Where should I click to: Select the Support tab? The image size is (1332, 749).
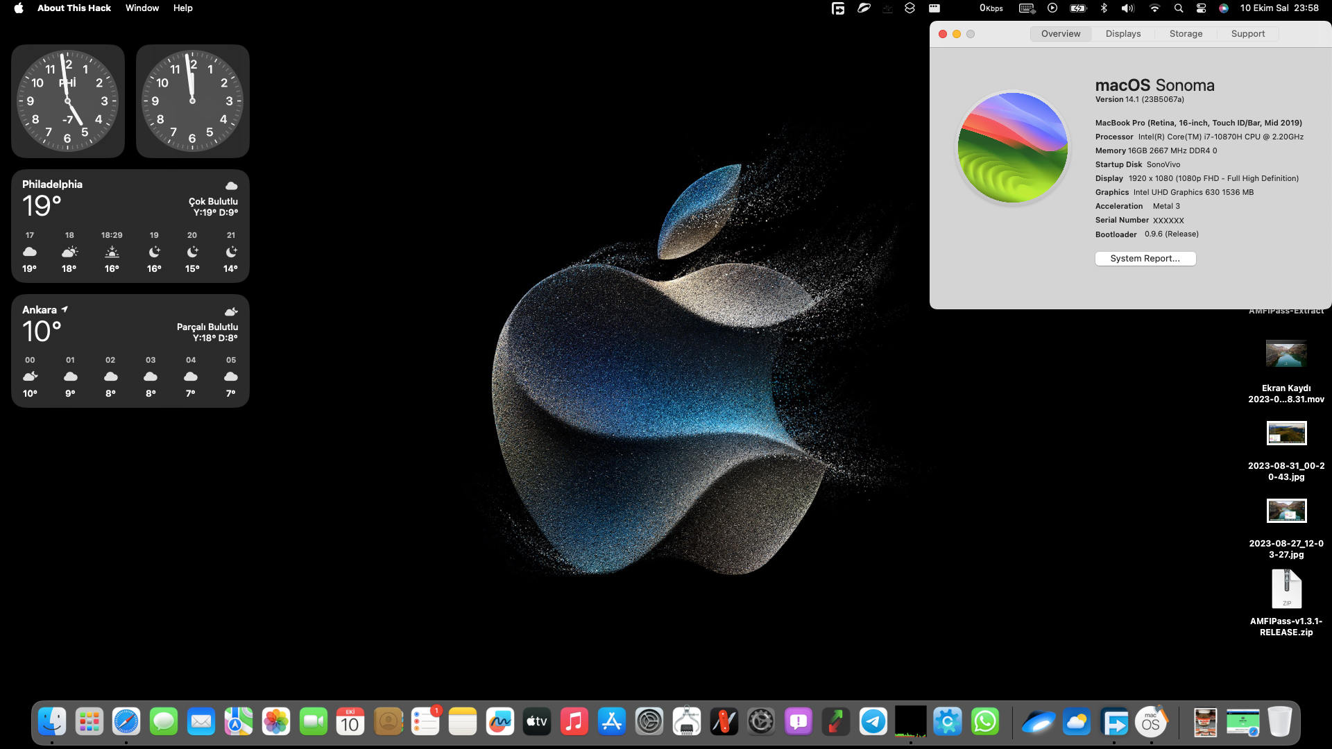pyautogui.click(x=1247, y=33)
